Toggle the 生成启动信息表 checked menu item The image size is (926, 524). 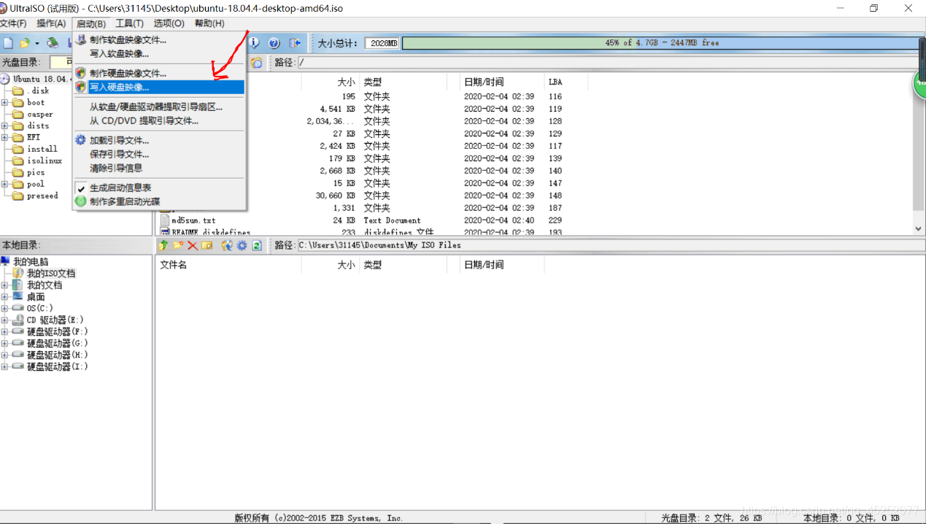pyautogui.click(x=120, y=188)
